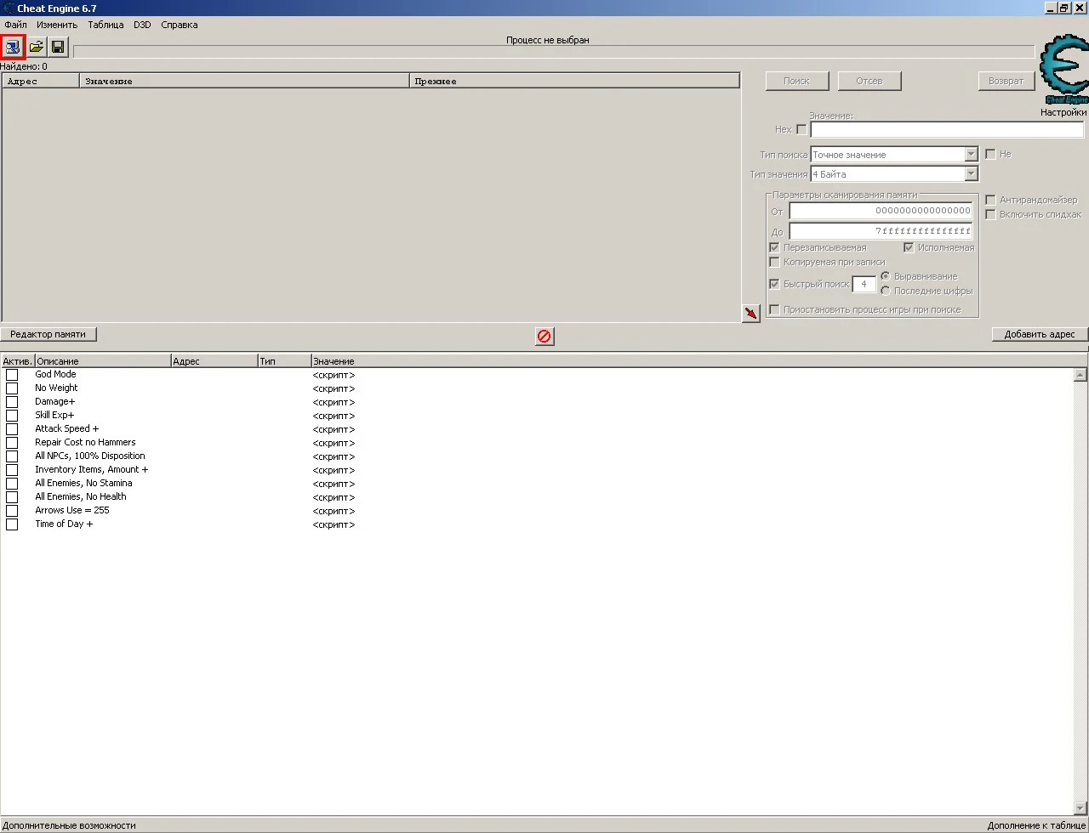Enable Антирандомайзер checkbox
The height and width of the screenshot is (833, 1089).
[990, 201]
